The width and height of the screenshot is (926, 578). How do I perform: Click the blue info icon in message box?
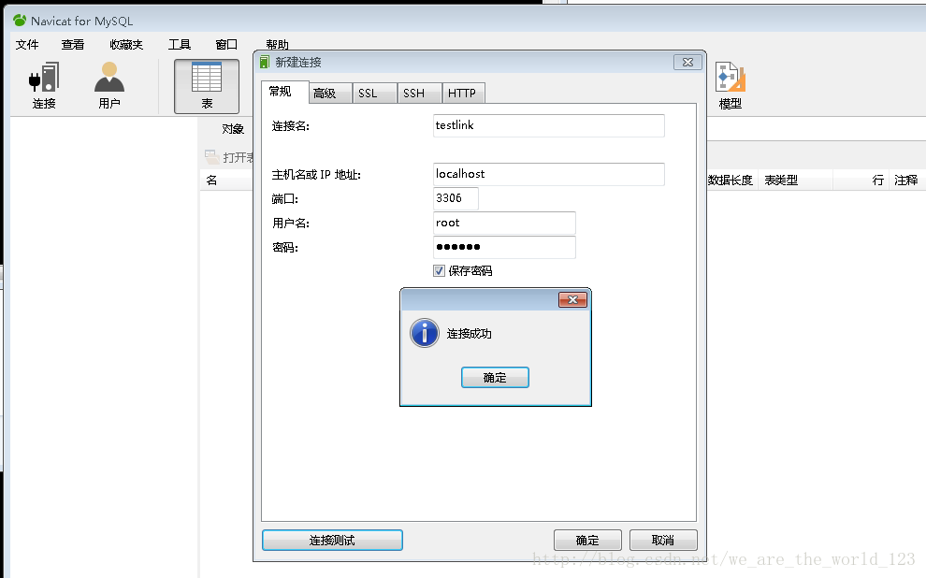425,333
